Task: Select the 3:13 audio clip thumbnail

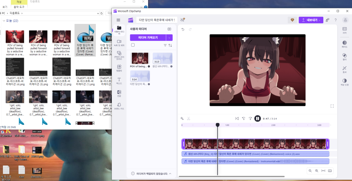Action: (163, 58)
